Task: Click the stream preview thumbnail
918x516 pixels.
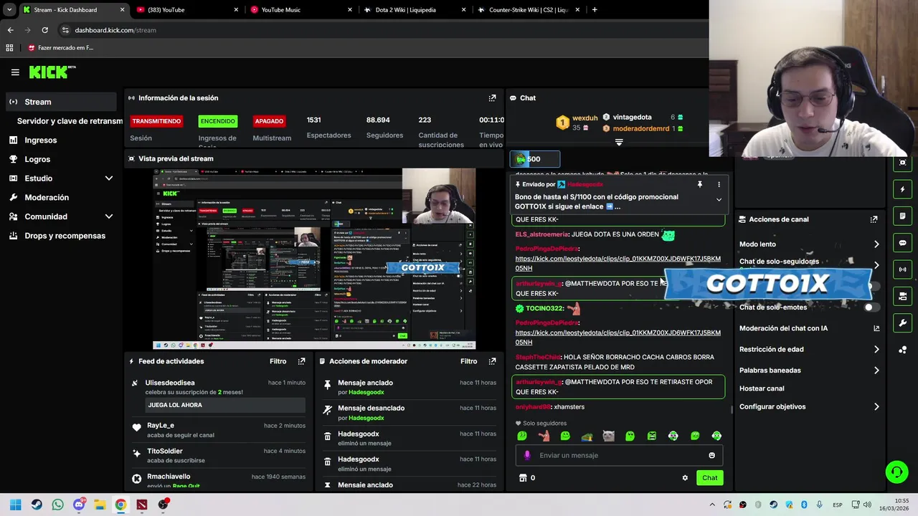Action: [x=314, y=259]
